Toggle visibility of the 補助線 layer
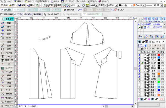Screen dimensions: 166x108 tap(145, 55)
